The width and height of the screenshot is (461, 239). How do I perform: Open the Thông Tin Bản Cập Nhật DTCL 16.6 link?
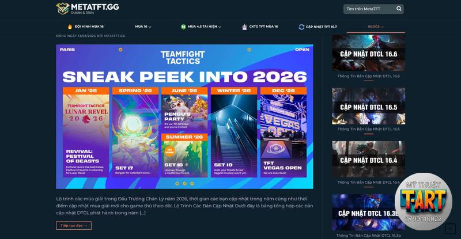tap(368, 76)
